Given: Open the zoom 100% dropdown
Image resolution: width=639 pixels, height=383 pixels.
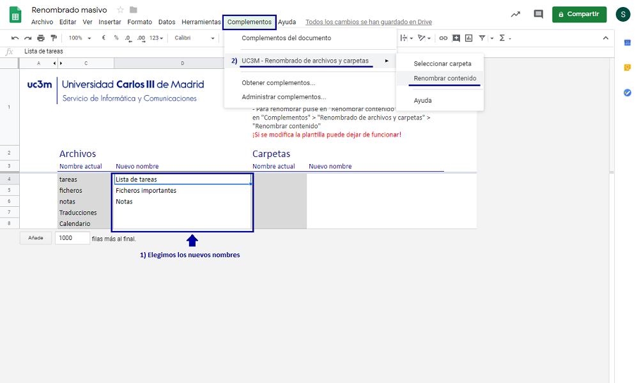Looking at the screenshot, I should coord(79,38).
